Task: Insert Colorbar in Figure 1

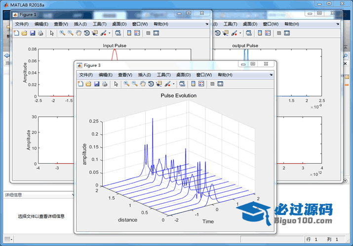Action: coord(129,33)
